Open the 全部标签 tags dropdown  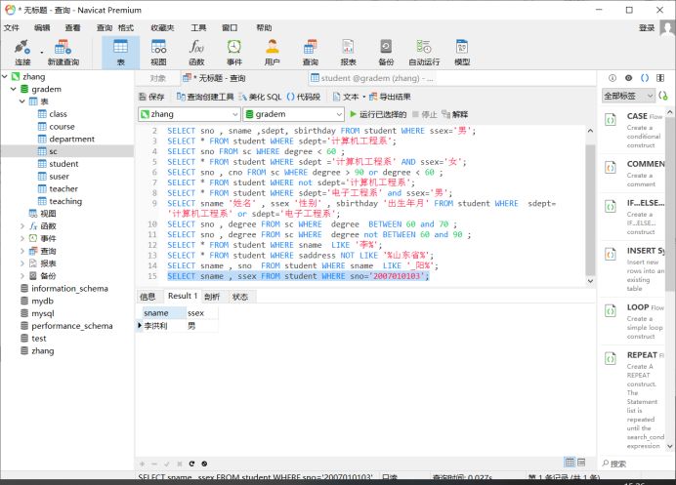628,96
